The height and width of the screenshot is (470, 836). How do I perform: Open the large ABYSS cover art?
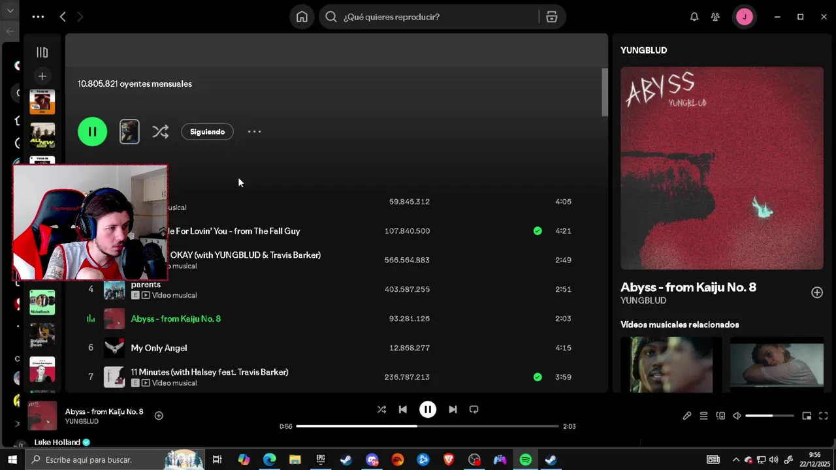(722, 168)
